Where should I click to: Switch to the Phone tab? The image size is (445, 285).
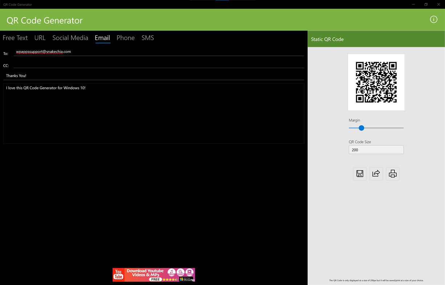[125, 38]
